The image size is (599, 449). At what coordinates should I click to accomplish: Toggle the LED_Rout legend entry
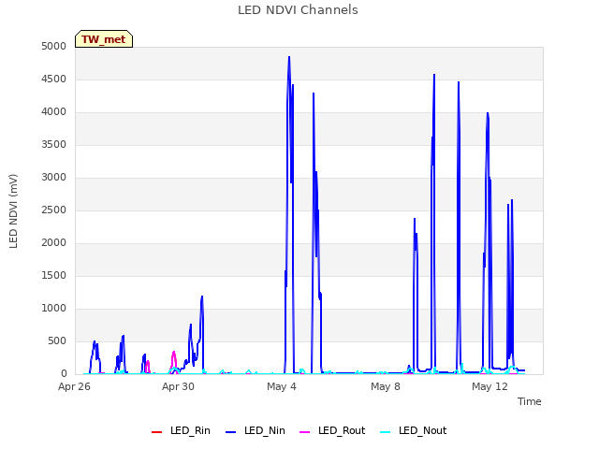[332, 430]
